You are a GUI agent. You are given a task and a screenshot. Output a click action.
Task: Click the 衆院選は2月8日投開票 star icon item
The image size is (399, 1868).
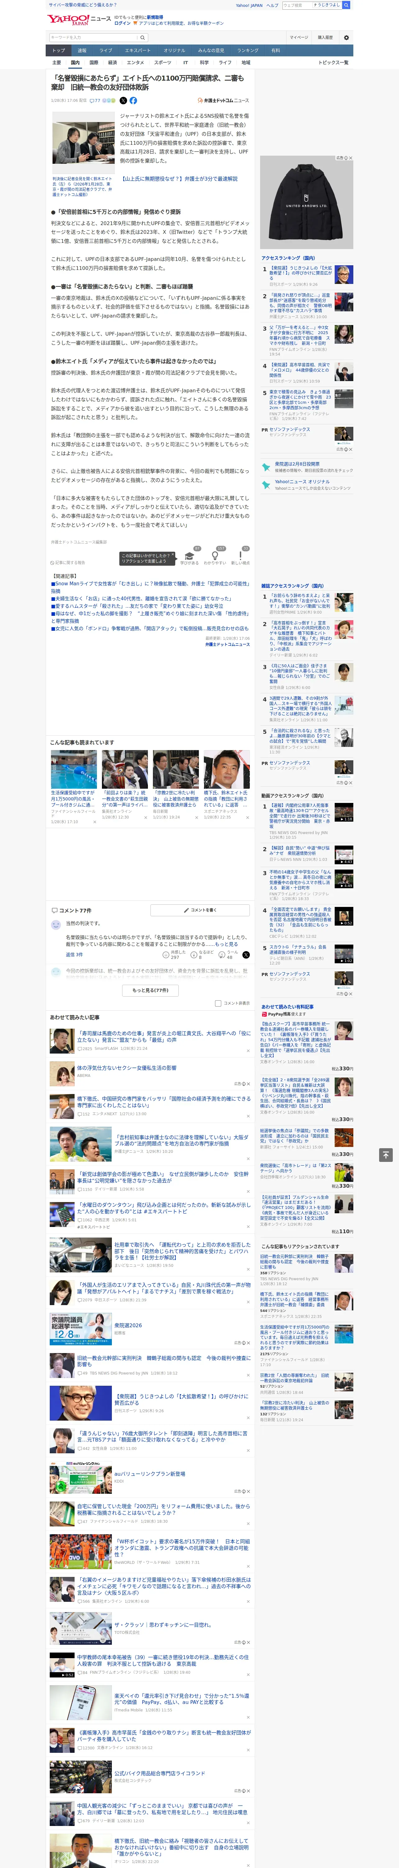[306, 467]
